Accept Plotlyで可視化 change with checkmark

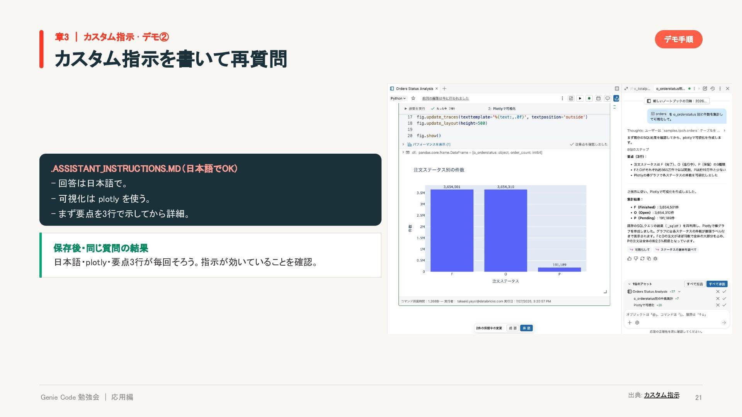724,305
